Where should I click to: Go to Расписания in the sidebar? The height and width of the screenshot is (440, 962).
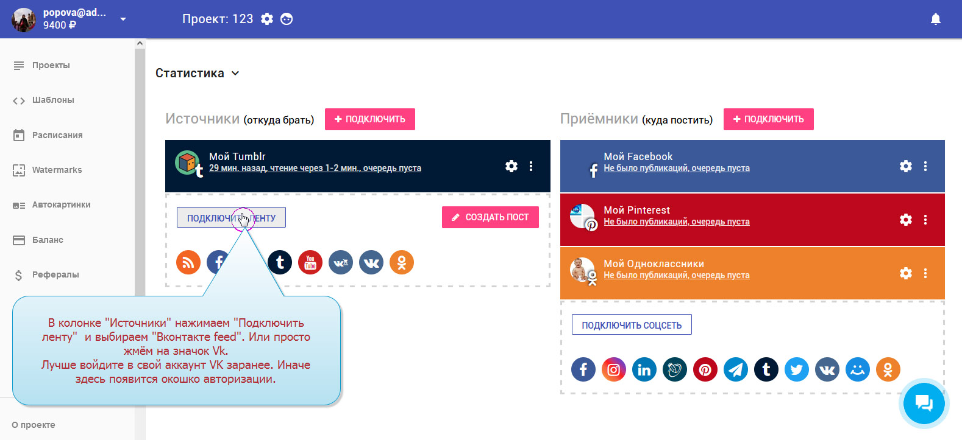coord(57,135)
